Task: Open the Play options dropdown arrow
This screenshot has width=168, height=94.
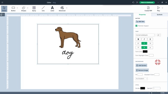Action: coord(162,8)
